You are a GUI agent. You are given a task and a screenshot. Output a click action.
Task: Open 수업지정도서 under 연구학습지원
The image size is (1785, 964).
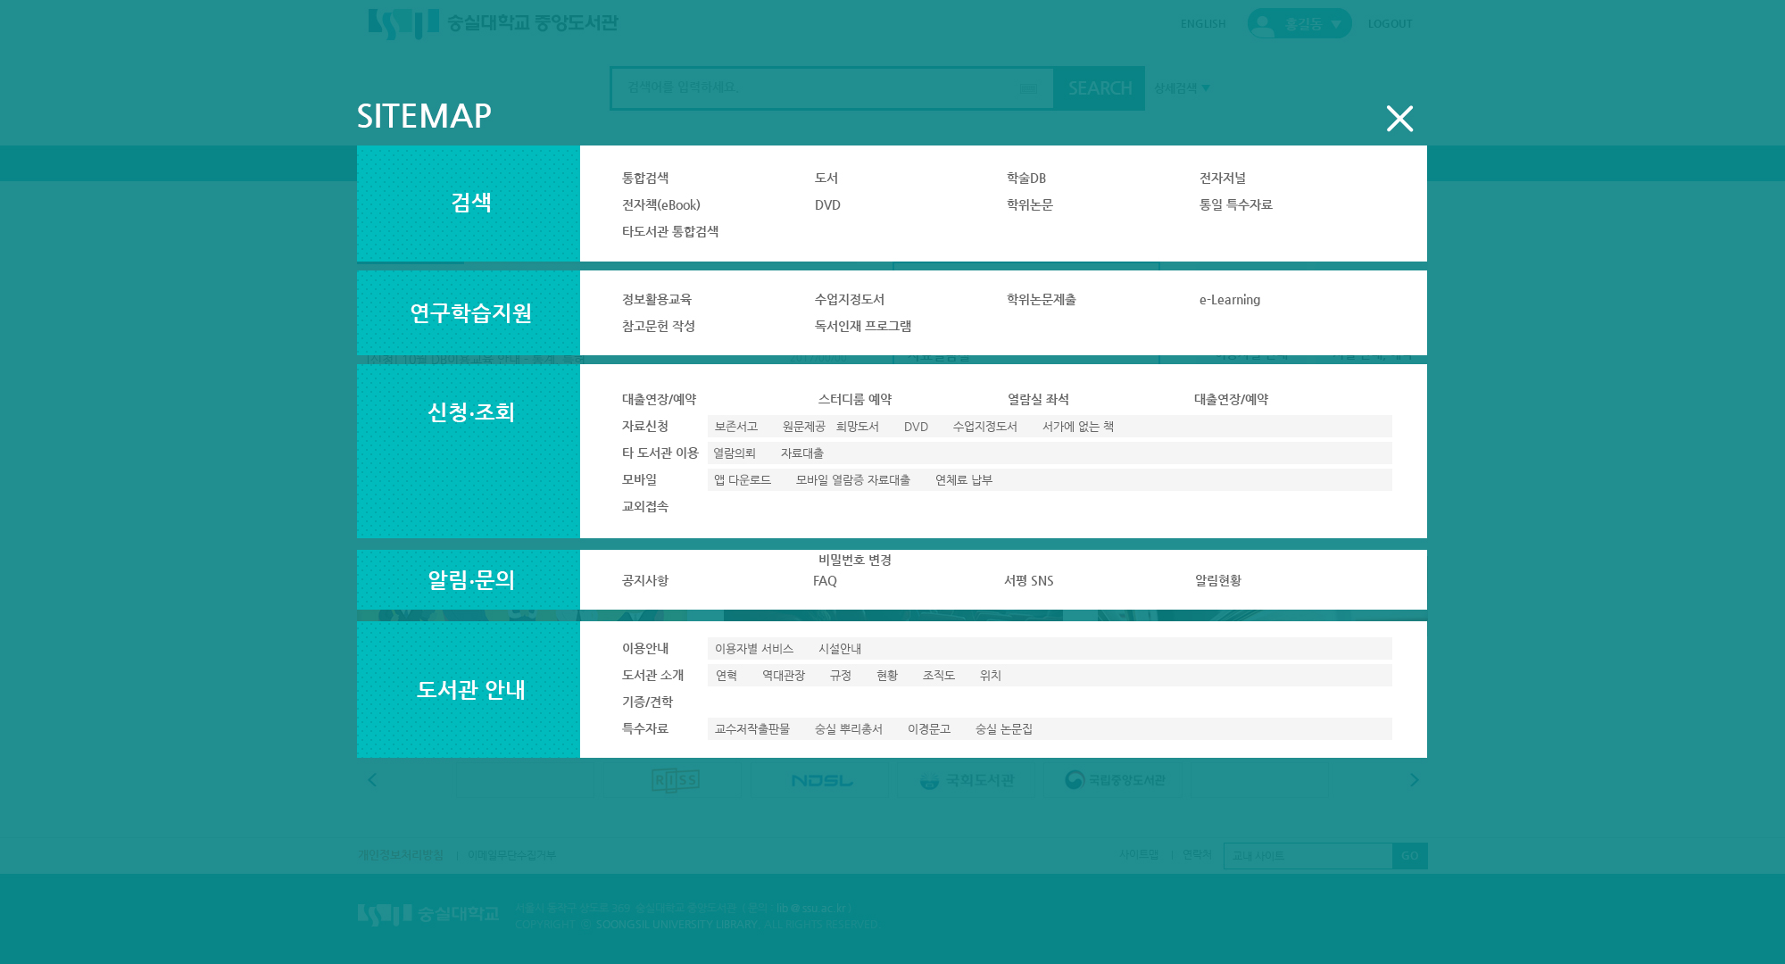tap(850, 300)
